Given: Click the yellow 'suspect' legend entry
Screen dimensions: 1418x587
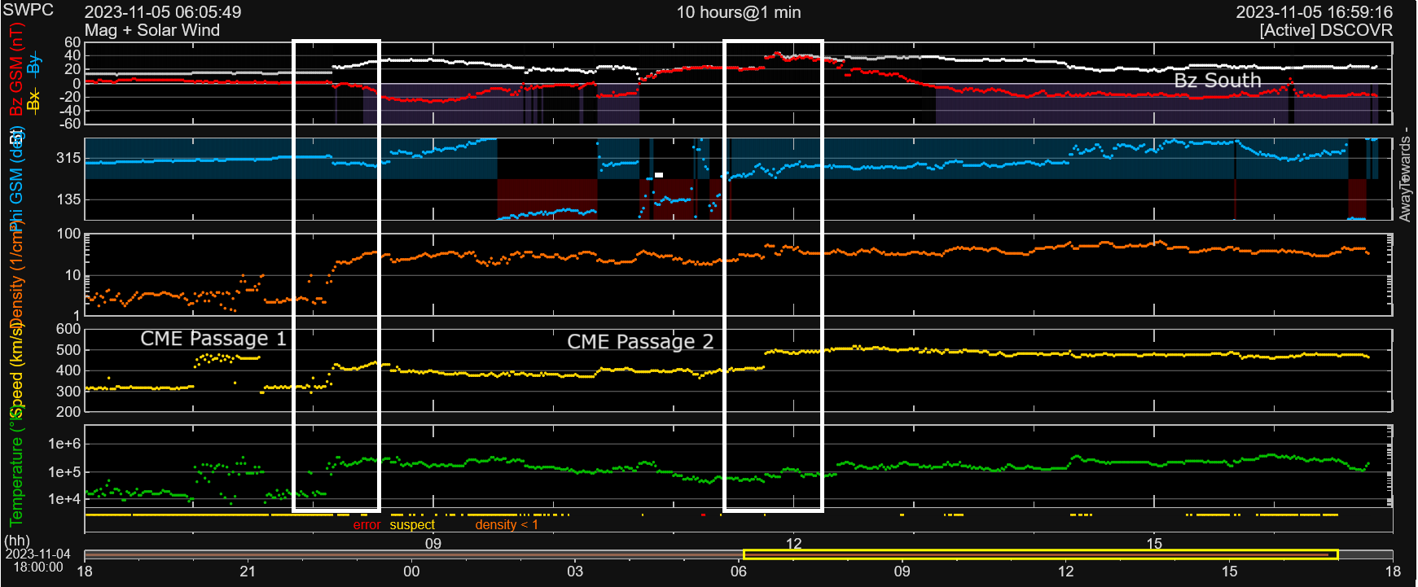Looking at the screenshot, I should pos(412,525).
